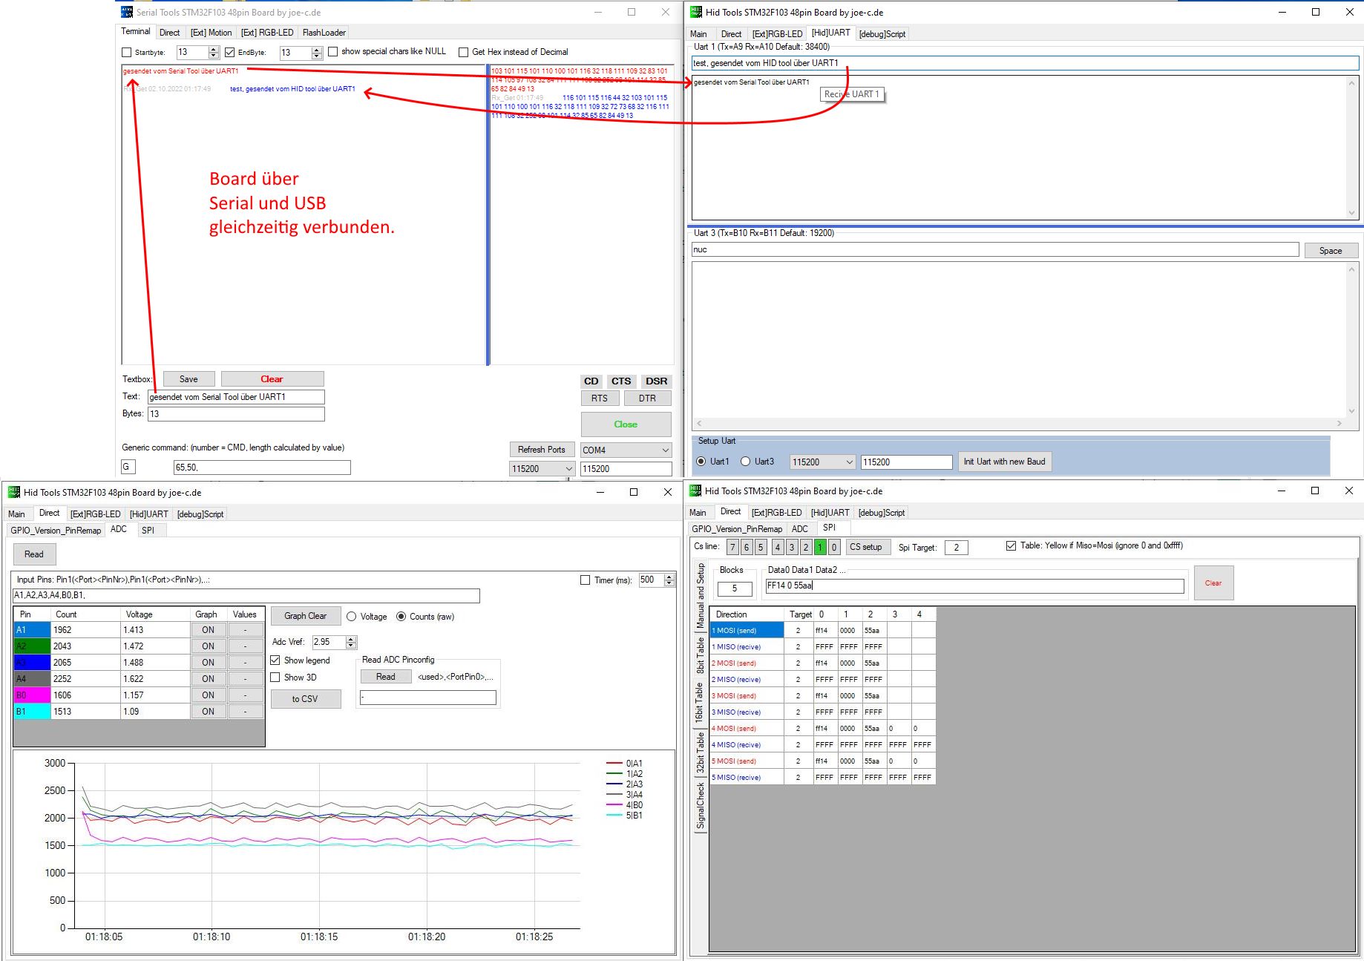Click Hid Tools icon of the ADC window
Screen dimensions: 1364x961
pyautogui.click(x=14, y=492)
